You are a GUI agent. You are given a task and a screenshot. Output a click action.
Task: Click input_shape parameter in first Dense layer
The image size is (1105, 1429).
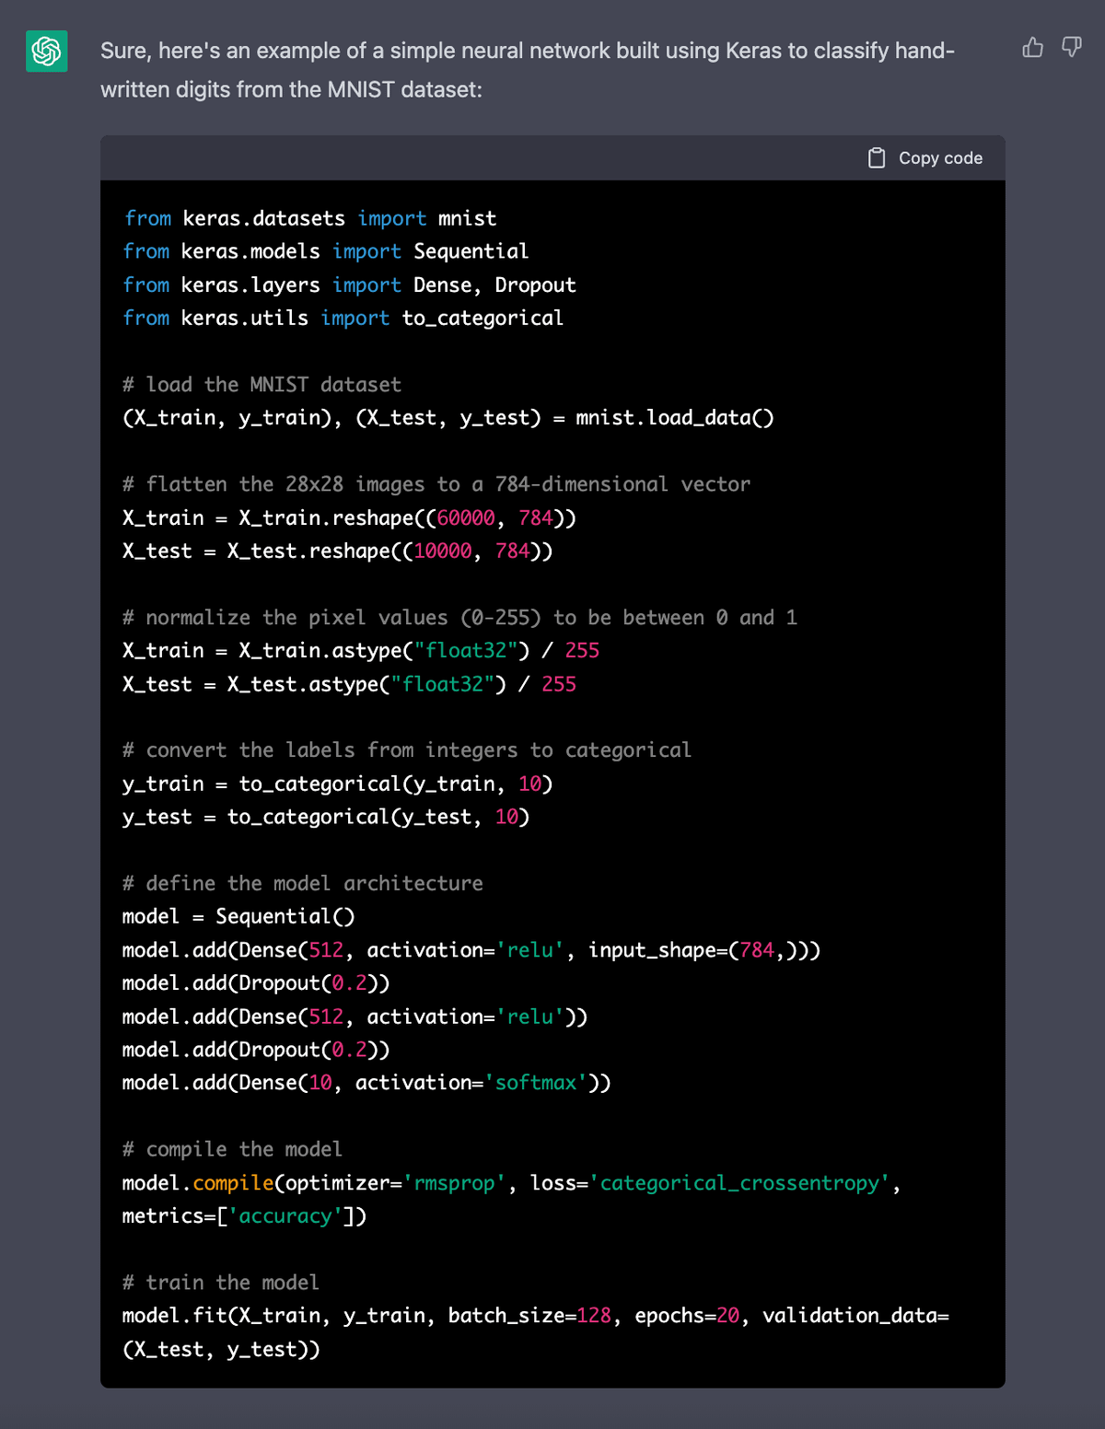(652, 950)
